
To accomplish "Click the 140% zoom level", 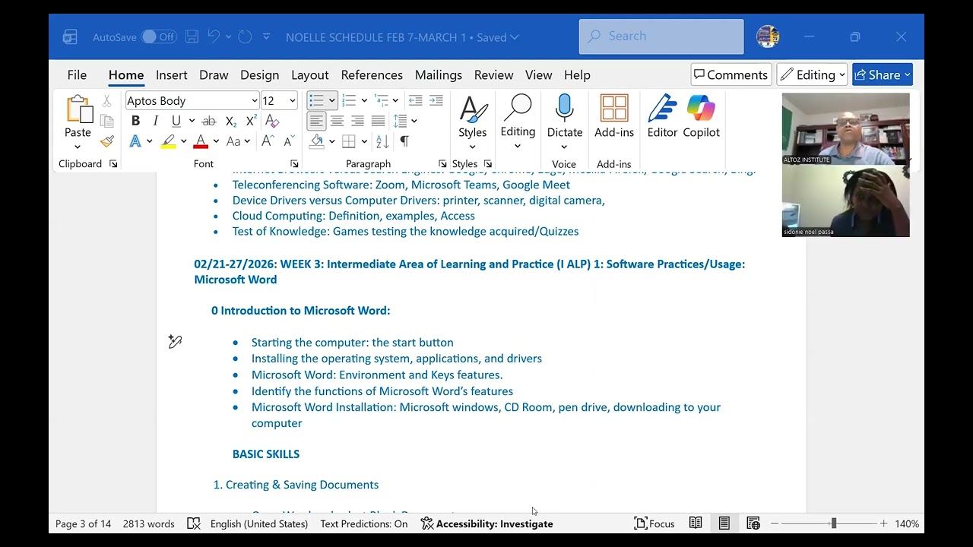I will 907,523.
